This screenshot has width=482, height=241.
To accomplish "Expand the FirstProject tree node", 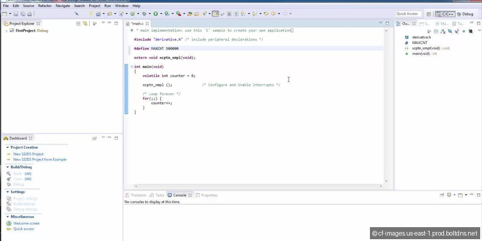I will point(6,30).
